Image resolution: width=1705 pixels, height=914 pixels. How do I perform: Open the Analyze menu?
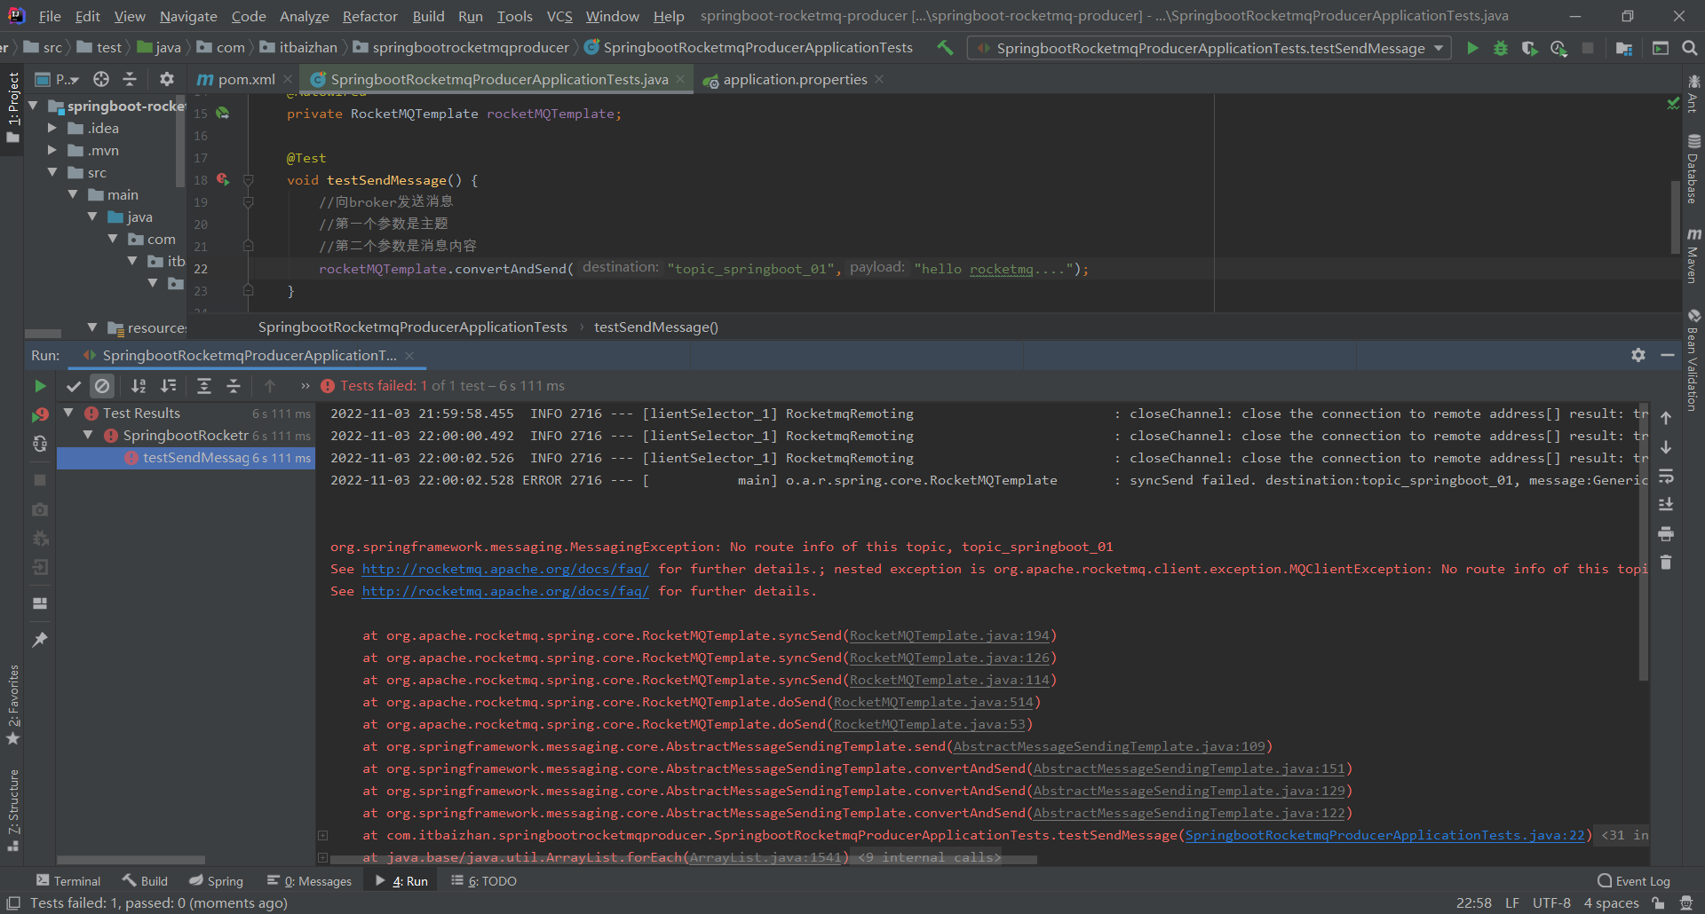point(304,16)
